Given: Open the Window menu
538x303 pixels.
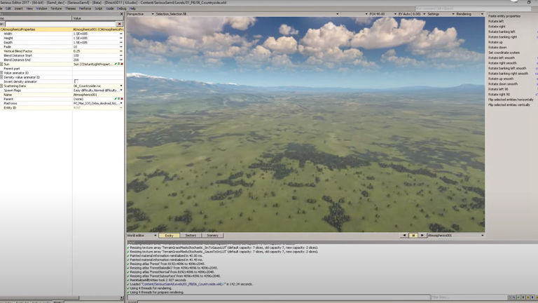Looking at the screenshot, I should click(x=41, y=8).
